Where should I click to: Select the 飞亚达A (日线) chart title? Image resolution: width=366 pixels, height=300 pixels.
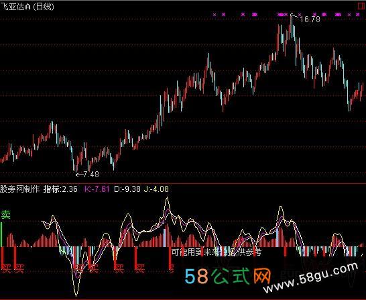27,7
